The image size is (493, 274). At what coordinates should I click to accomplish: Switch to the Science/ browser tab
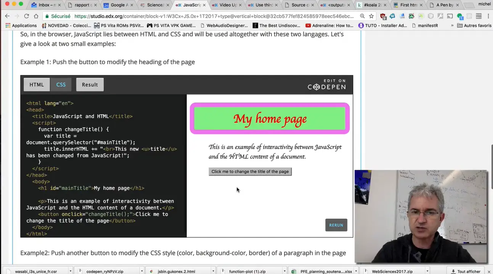pos(154,5)
